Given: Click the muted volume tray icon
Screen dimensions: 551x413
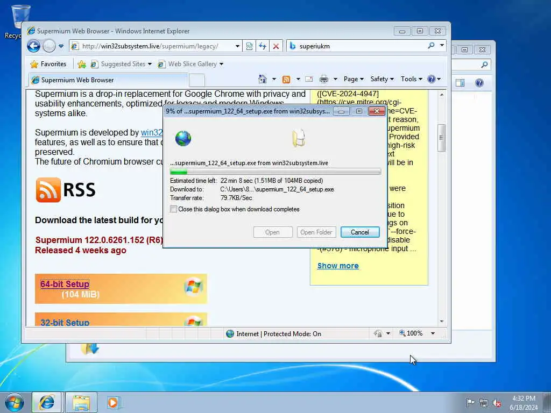Looking at the screenshot, I should click(x=497, y=403).
